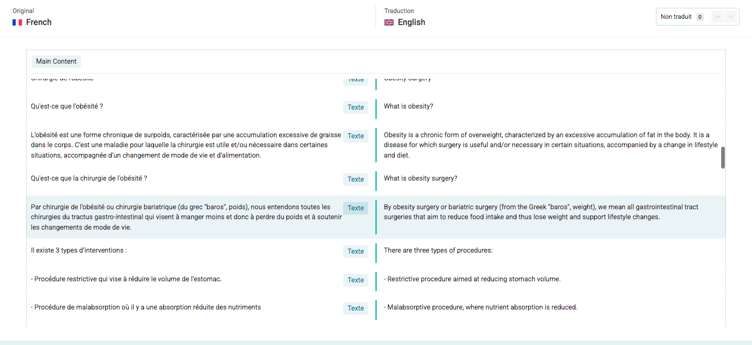
Task: Click Texte tag beside the "L'obésité est une forme" paragraph
Action: (x=356, y=136)
